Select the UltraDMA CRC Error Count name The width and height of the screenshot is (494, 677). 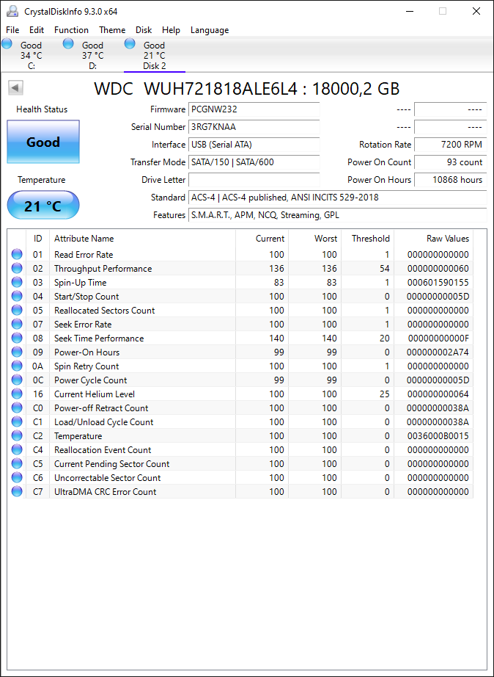tap(106, 491)
